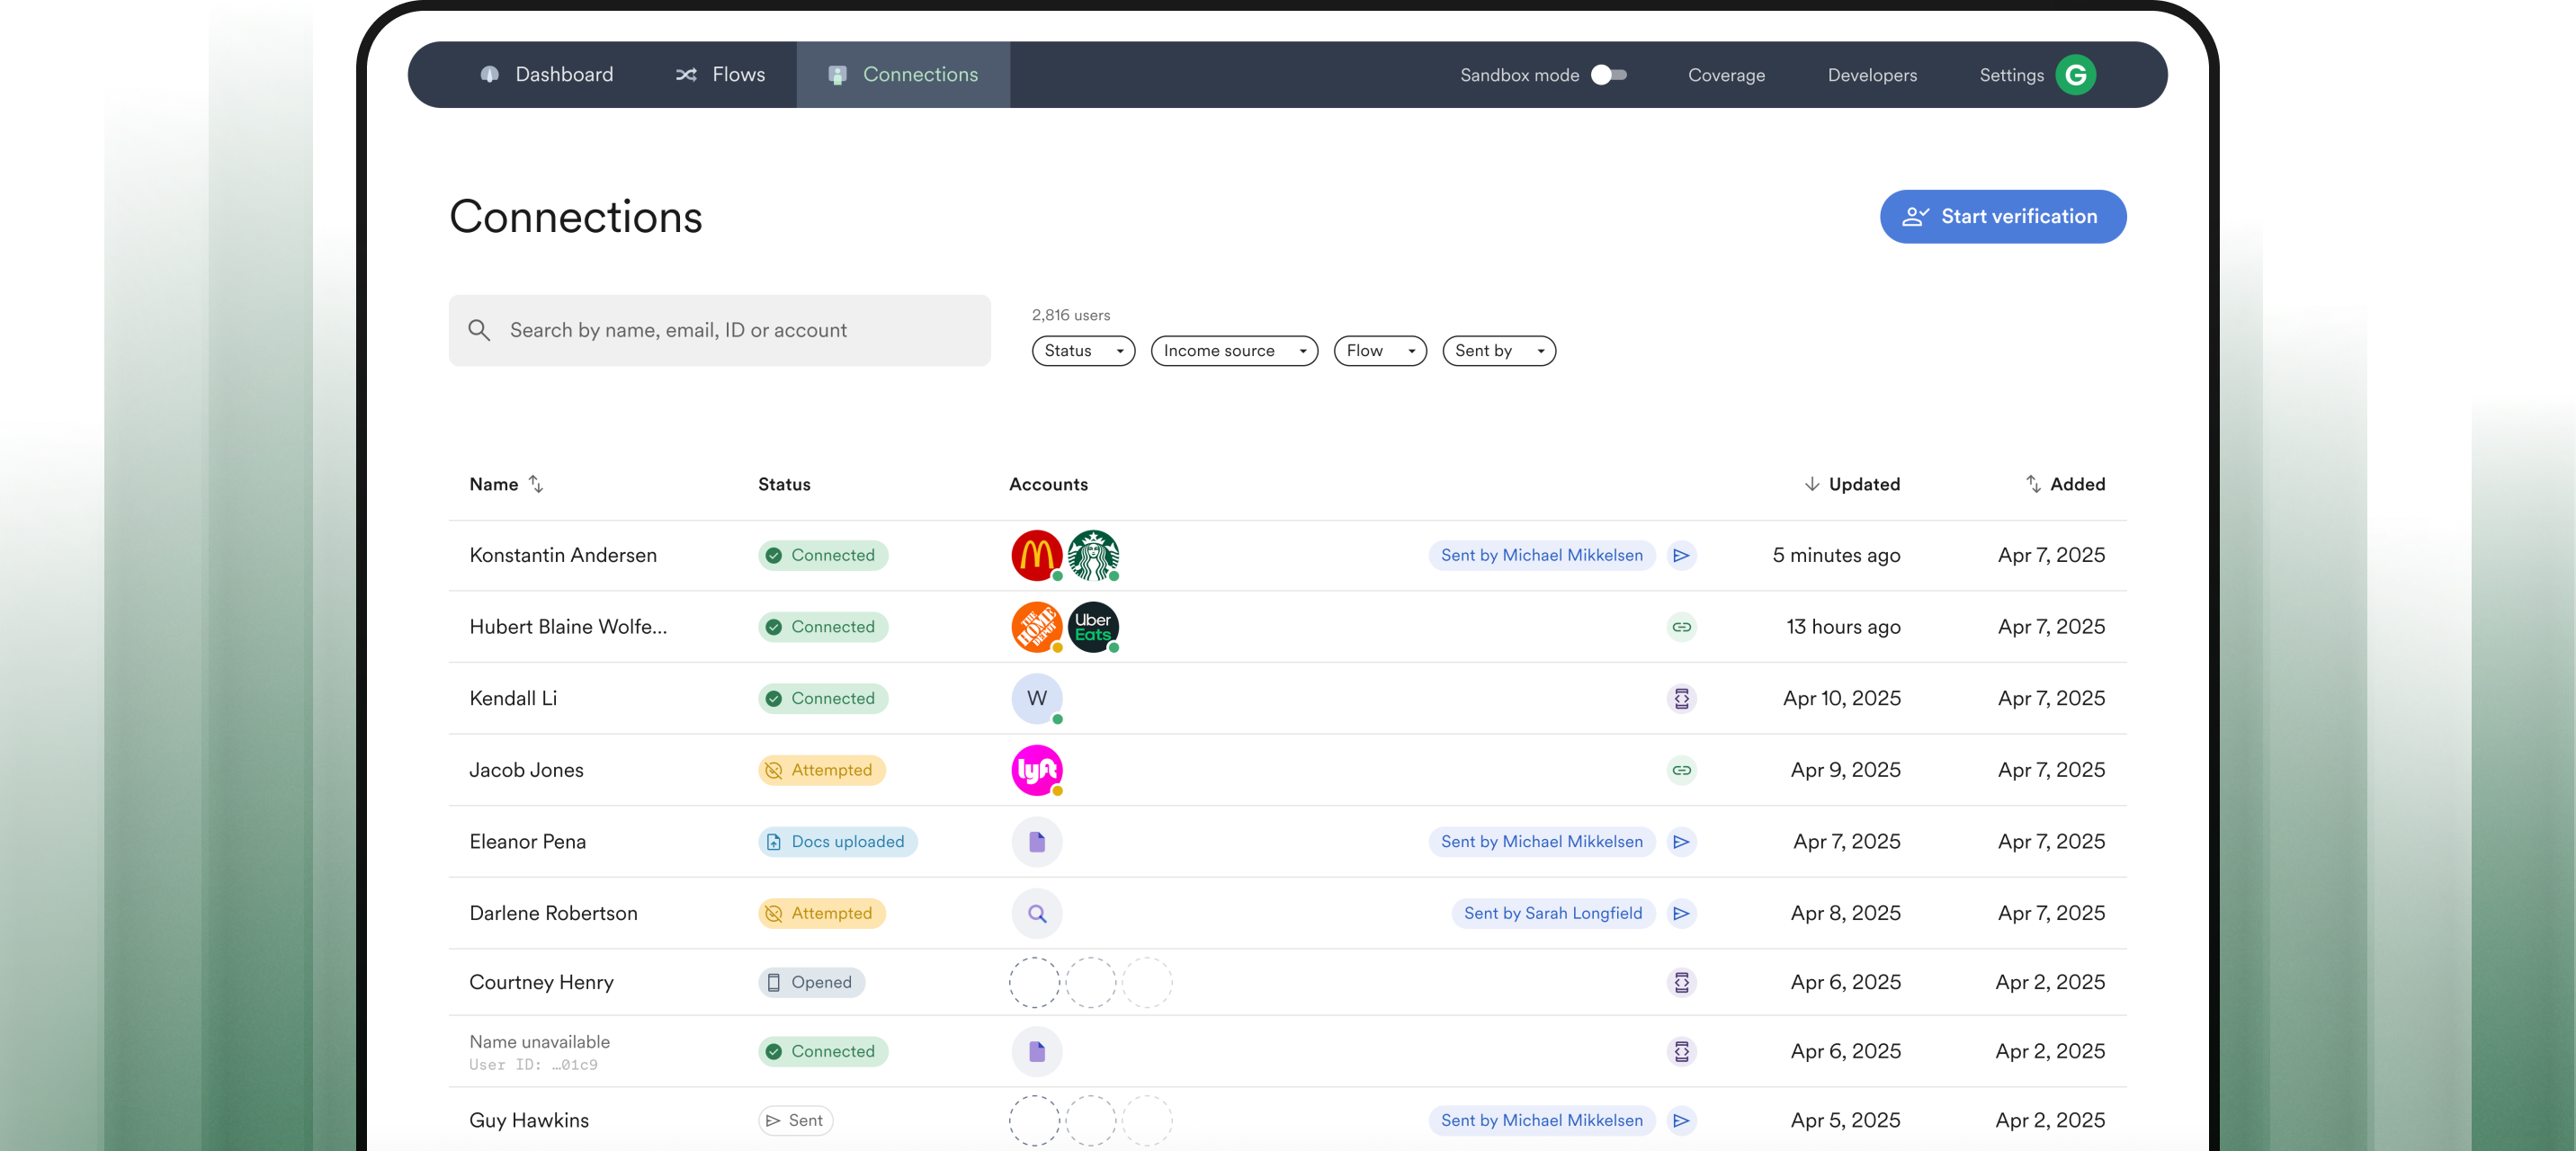Click the Starbucks account icon
Image resolution: width=2576 pixels, height=1151 pixels.
tap(1092, 555)
